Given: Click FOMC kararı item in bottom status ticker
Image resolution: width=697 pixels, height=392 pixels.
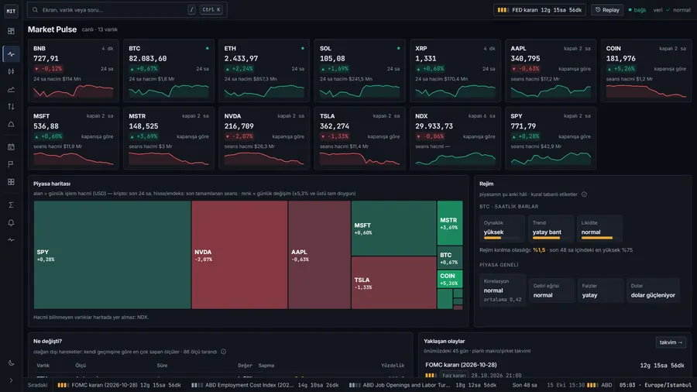Looking at the screenshot, I should pyautogui.click(x=119, y=385).
